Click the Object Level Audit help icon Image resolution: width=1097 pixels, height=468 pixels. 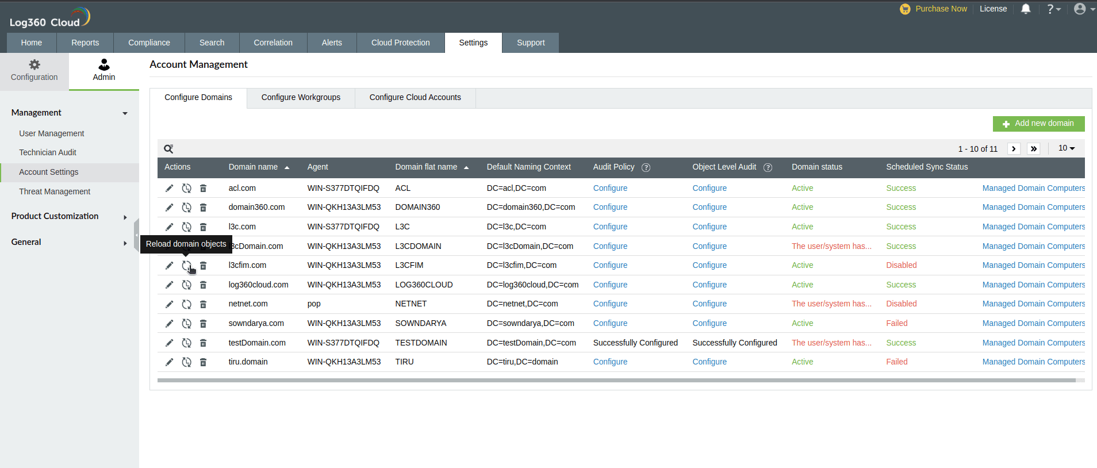pyautogui.click(x=768, y=167)
